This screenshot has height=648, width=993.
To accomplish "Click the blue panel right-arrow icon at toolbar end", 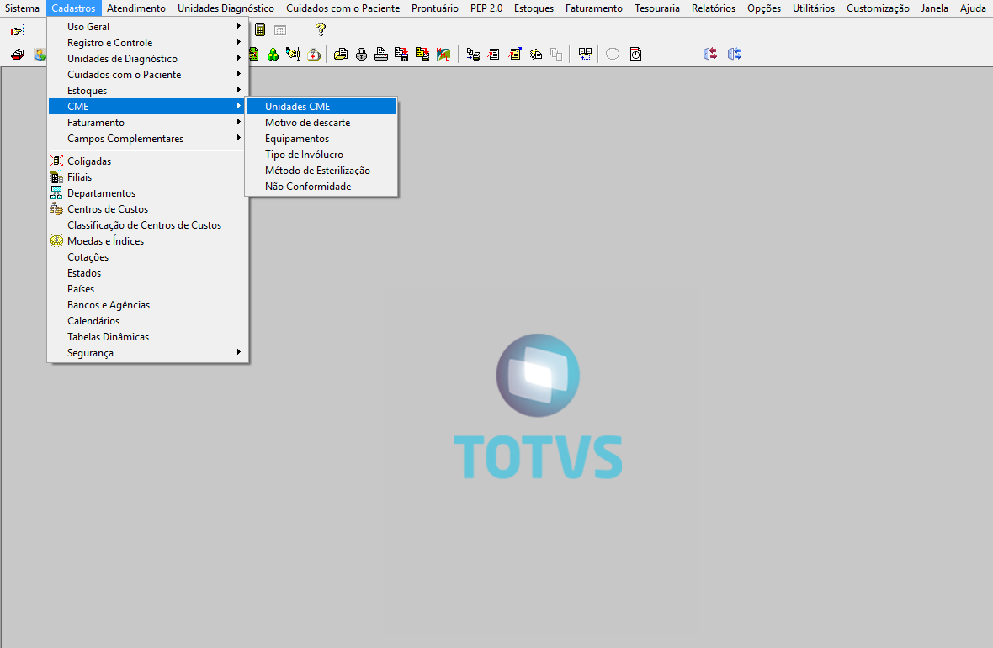I will tap(735, 55).
